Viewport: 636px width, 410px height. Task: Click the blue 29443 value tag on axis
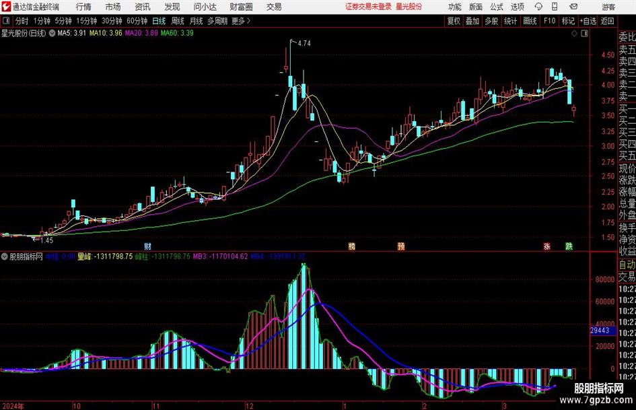[603, 331]
